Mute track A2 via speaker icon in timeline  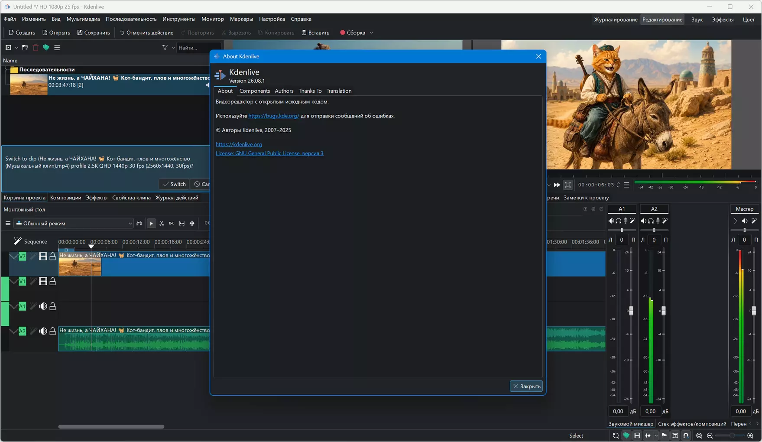pyautogui.click(x=43, y=331)
